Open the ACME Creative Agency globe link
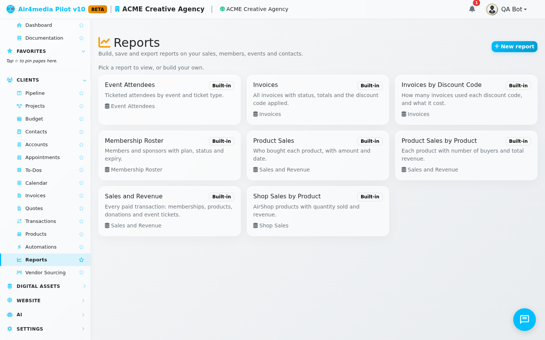The height and width of the screenshot is (340, 545). click(254, 9)
